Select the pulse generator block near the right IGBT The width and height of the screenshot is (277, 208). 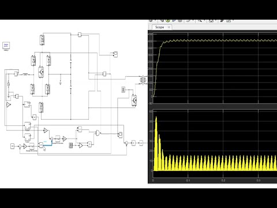coord(123,90)
